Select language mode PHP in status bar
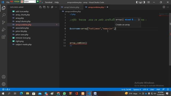This screenshot has width=171, height=96. click(x=158, y=90)
